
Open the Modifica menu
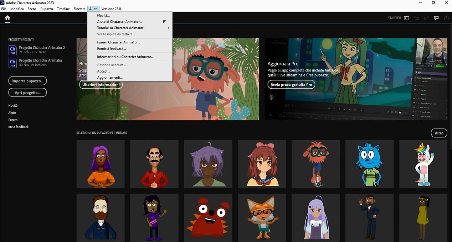tap(17, 9)
